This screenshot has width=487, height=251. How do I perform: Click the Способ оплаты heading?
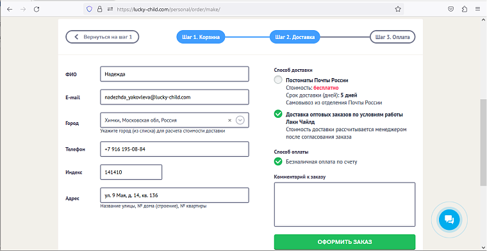coord(291,152)
